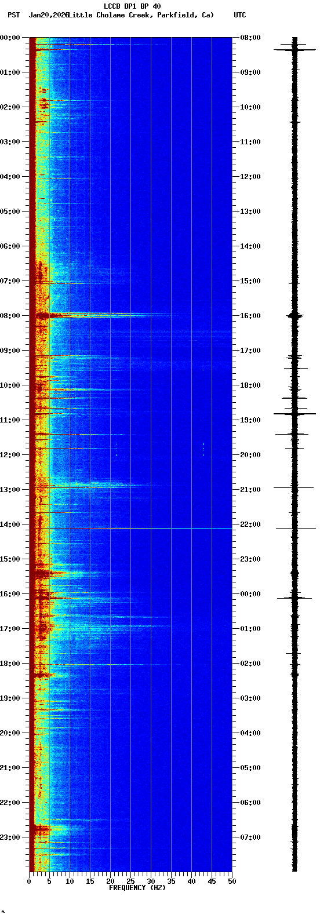Screen dimensions: 320x918
Task: Click the frequency axis tick '20'
Action: pos(110,881)
